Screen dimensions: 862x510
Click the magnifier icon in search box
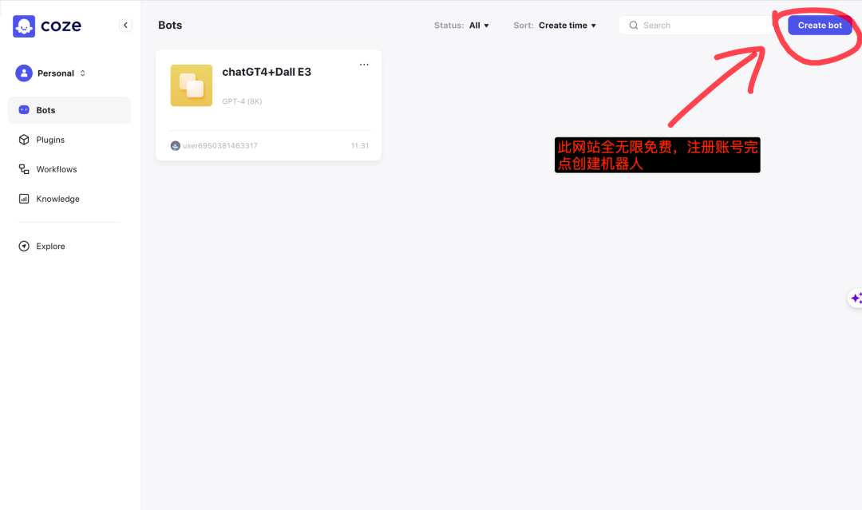coord(633,26)
